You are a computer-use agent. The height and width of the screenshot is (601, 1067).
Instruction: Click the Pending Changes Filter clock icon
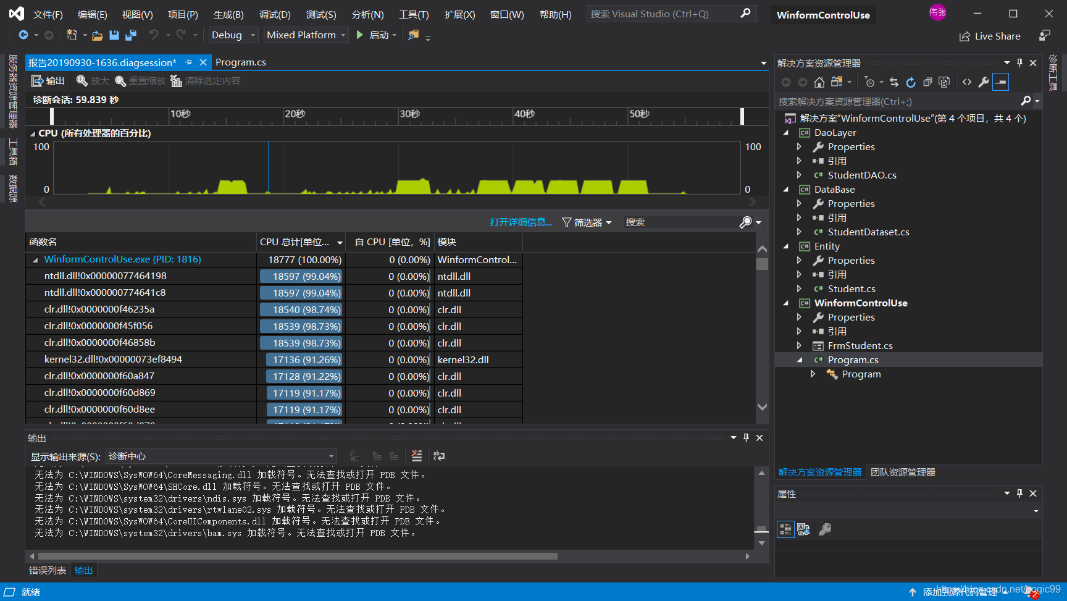pyautogui.click(x=869, y=82)
